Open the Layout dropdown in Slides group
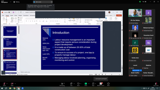The image size is (160, 90). point(20,18)
